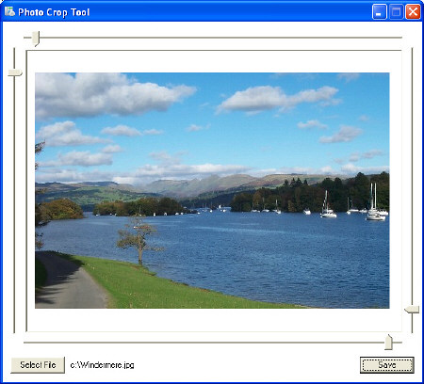424x384 pixels.
Task: Minimize the Photo Crop Tool window
Action: pos(379,12)
